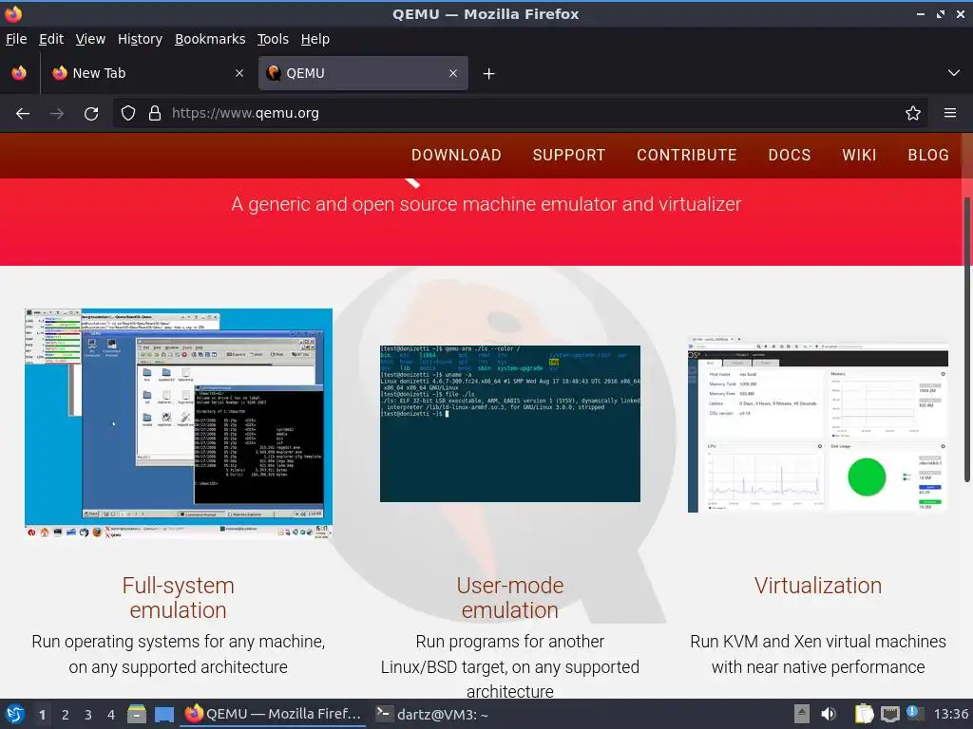Open the Edit menu
The image size is (973, 729).
point(51,39)
